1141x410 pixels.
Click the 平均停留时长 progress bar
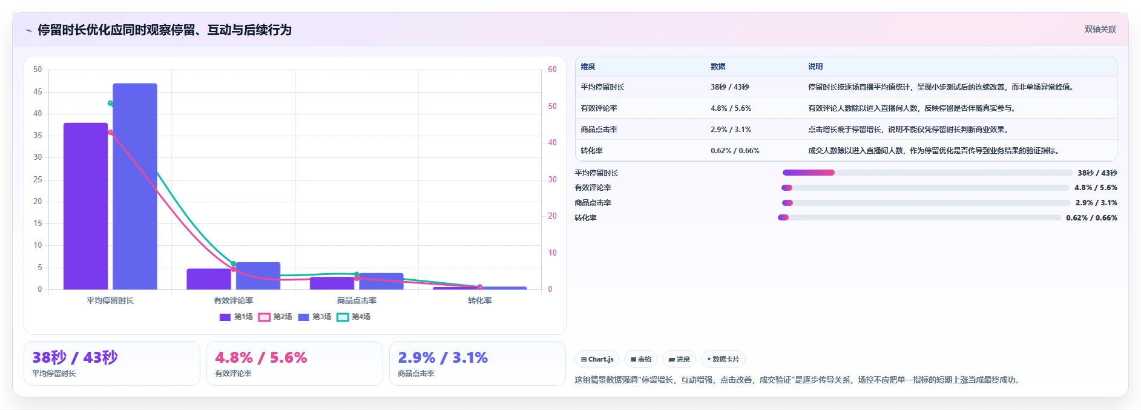(x=927, y=173)
